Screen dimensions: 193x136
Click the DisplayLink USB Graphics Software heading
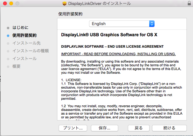[x=109, y=35]
